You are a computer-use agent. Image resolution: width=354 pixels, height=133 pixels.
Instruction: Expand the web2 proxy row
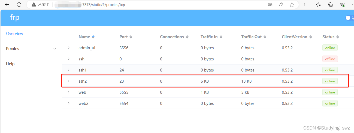(x=69, y=103)
